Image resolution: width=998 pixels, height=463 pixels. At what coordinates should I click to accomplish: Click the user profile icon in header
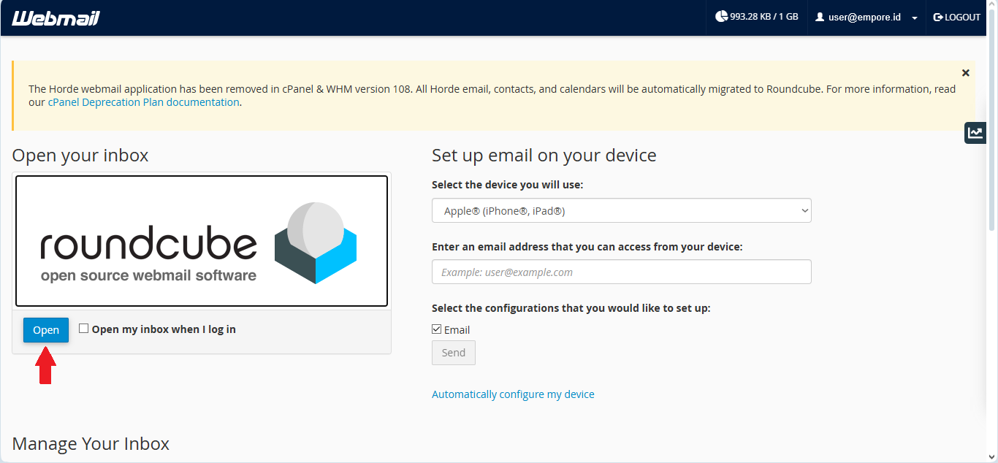pyautogui.click(x=820, y=17)
